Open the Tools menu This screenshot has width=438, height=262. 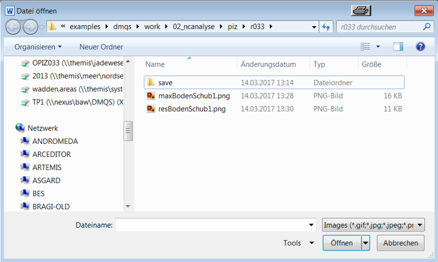(298, 243)
